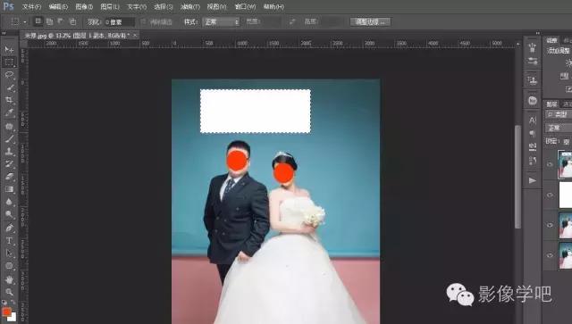Choose Subtract from selection mode
This screenshot has height=324, width=572.
tap(61, 21)
